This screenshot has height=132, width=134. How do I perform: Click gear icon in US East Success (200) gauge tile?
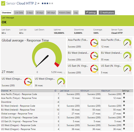[x=97, y=73]
